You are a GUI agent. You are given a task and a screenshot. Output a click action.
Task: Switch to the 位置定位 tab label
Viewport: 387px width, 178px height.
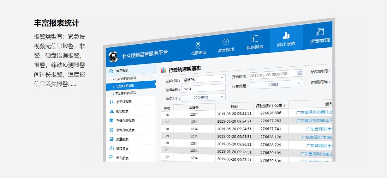[x=199, y=52]
